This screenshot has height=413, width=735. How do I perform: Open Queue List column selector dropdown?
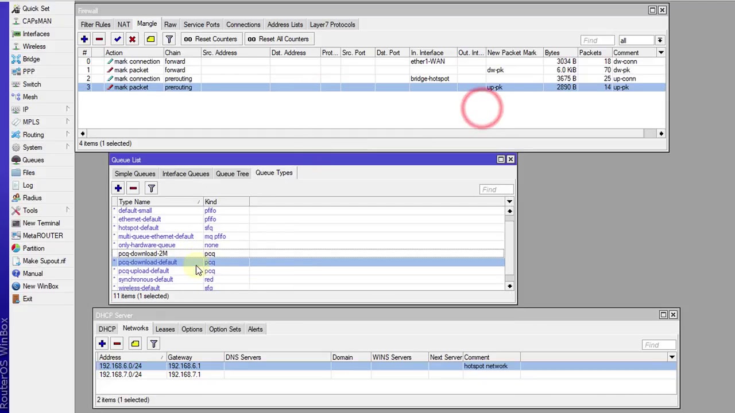(509, 202)
